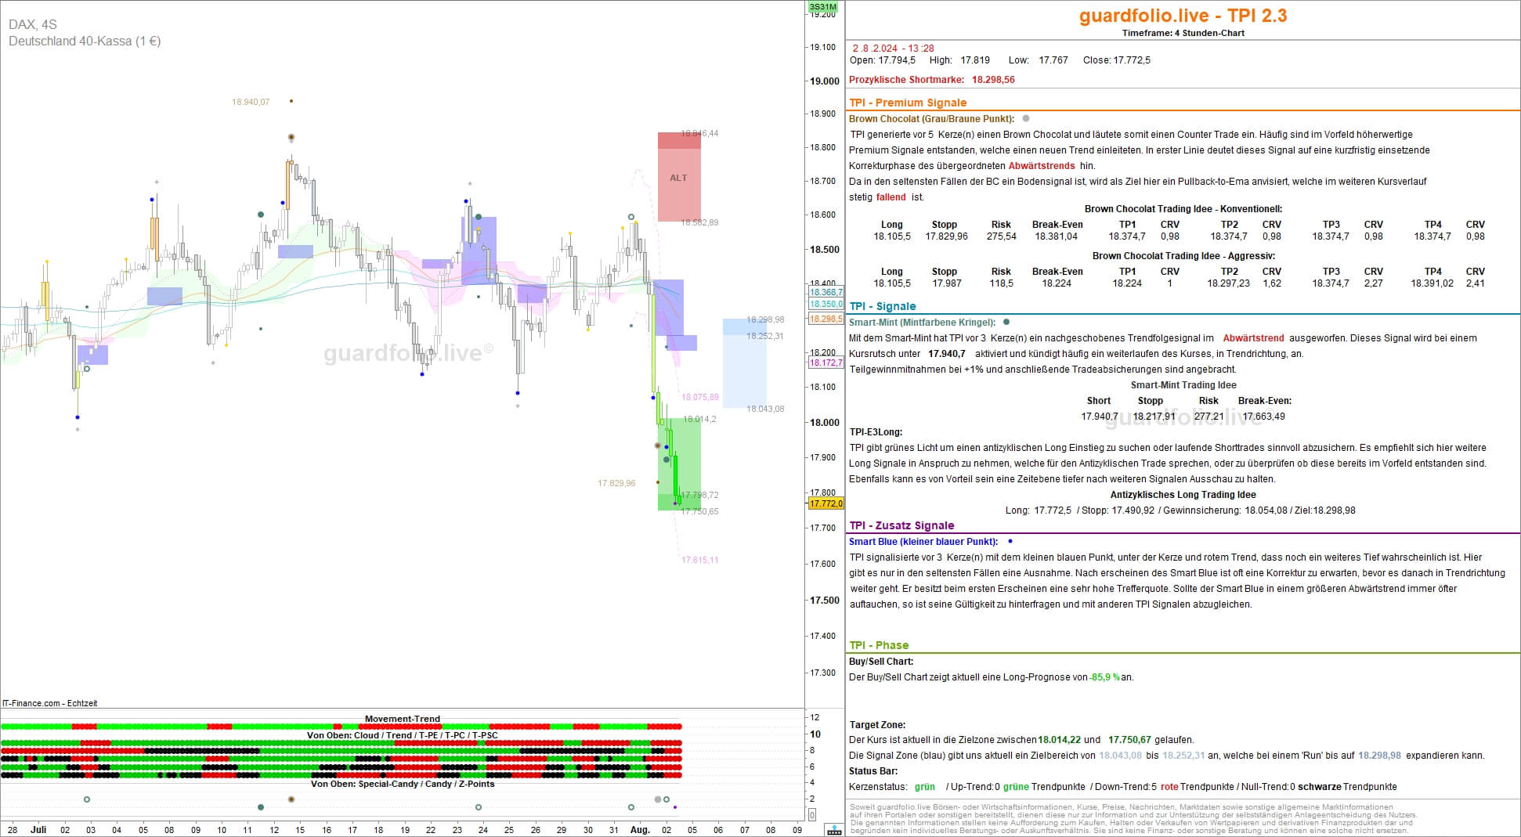The width and height of the screenshot is (1521, 837).
Task: Click the mint dot beside Smart-Mint heading
Action: pos(1006,322)
